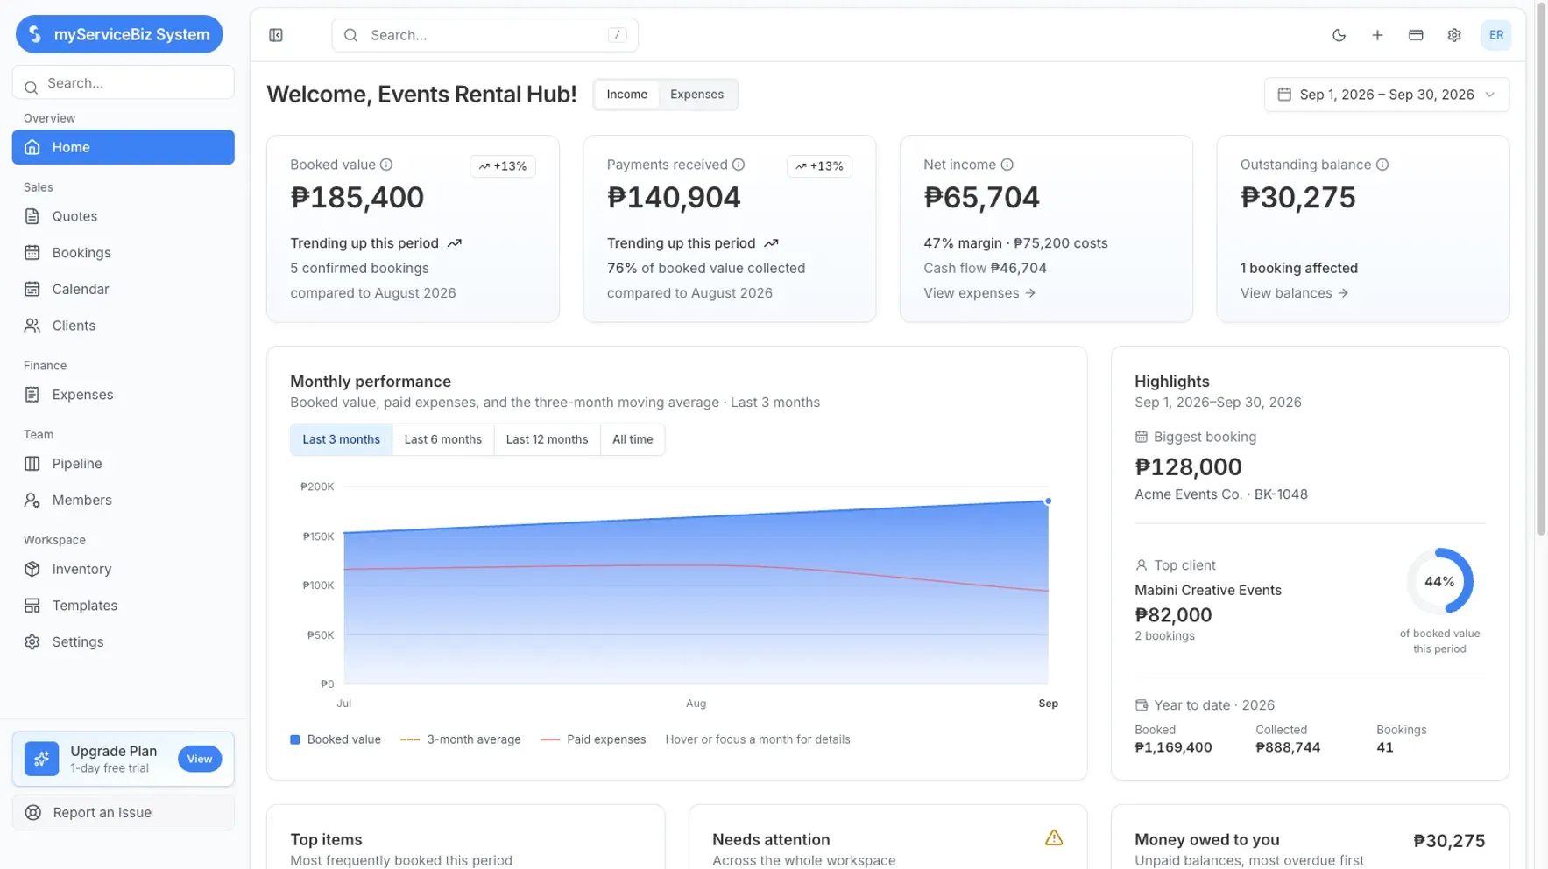Click the Outstanding balance info icon
This screenshot has height=869, width=1548.
(1382, 165)
